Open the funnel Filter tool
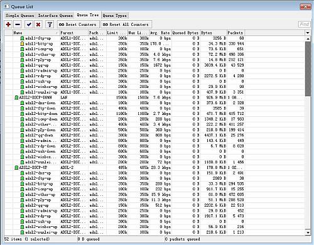This screenshot has width=314, height=245. tap(50, 24)
